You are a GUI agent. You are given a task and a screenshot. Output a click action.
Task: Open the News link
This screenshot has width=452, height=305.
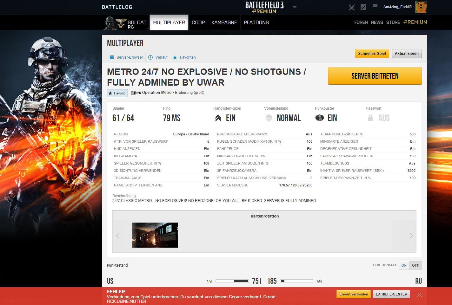[377, 22]
